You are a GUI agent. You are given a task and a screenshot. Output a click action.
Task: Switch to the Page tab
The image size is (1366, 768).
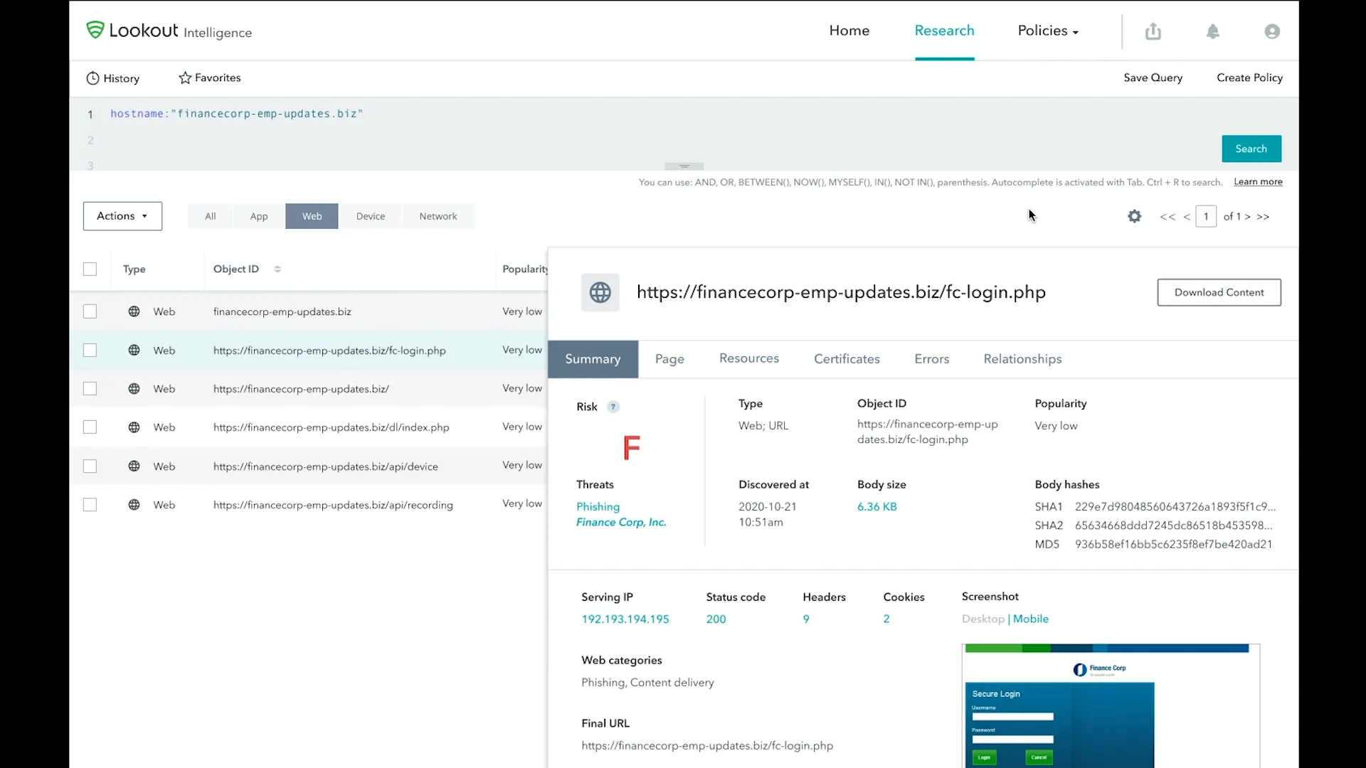click(x=669, y=359)
